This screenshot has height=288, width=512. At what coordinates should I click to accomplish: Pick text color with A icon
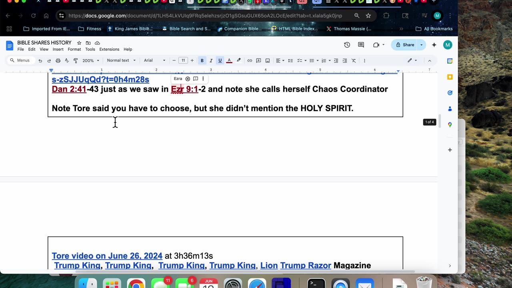(229, 60)
